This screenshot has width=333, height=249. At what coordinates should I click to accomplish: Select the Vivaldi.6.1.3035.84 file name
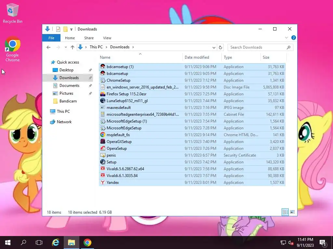122,175
